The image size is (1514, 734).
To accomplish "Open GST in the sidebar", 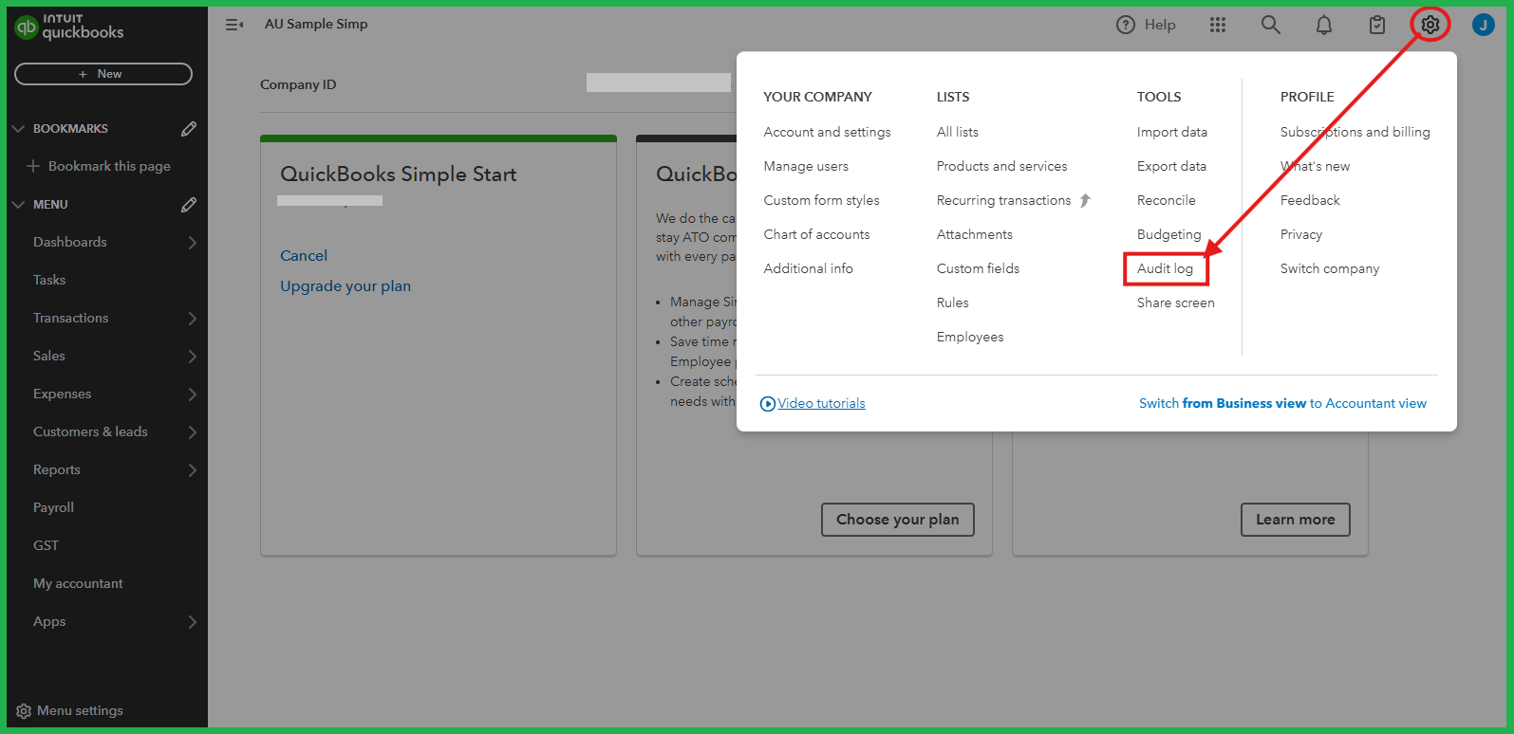I will pos(46,545).
